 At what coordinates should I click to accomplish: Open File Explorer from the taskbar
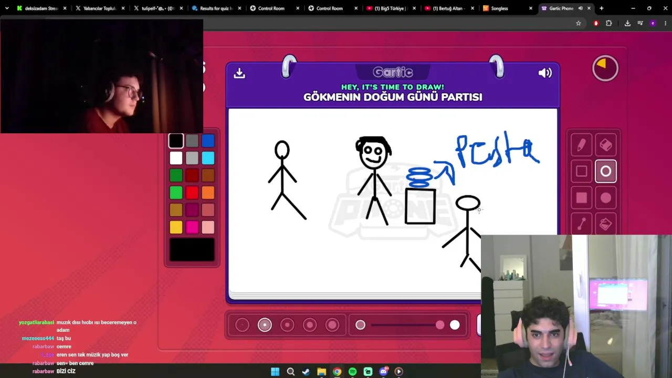coord(321,372)
